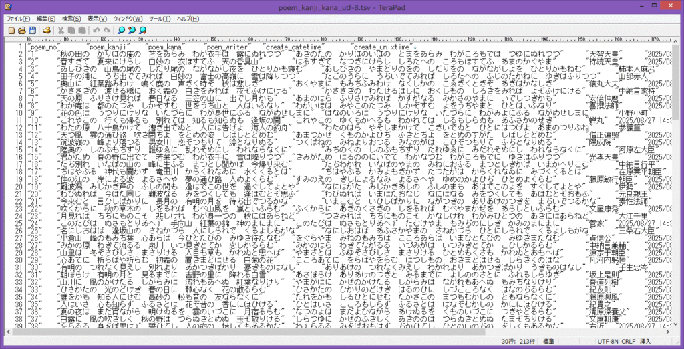This screenshot has width=684, height=349.
Task: Click the Redo arrow icon
Action: tap(106, 30)
